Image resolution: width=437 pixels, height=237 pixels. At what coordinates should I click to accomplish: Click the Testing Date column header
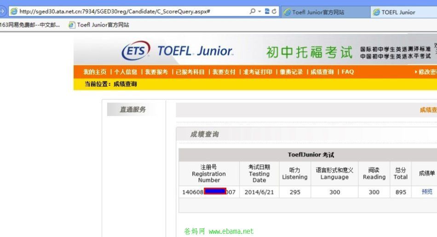(259, 173)
